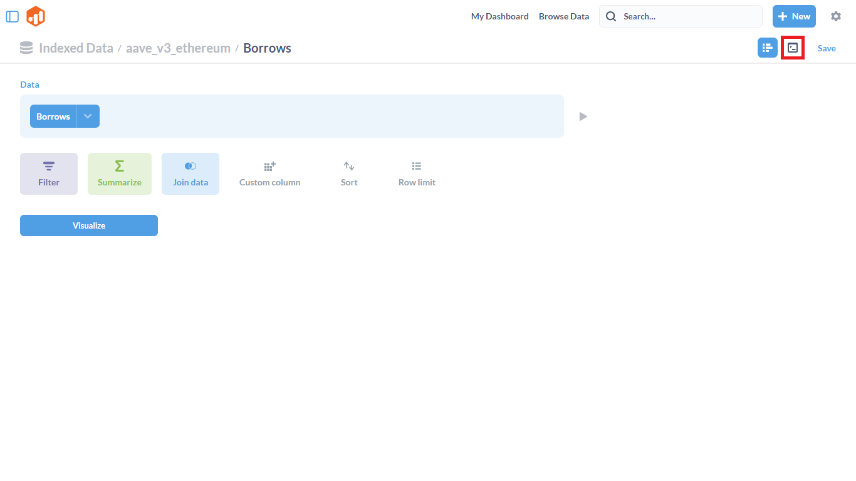856x481 pixels.
Task: Navigate to Indexed Data breadcrumb
Action: coord(76,48)
